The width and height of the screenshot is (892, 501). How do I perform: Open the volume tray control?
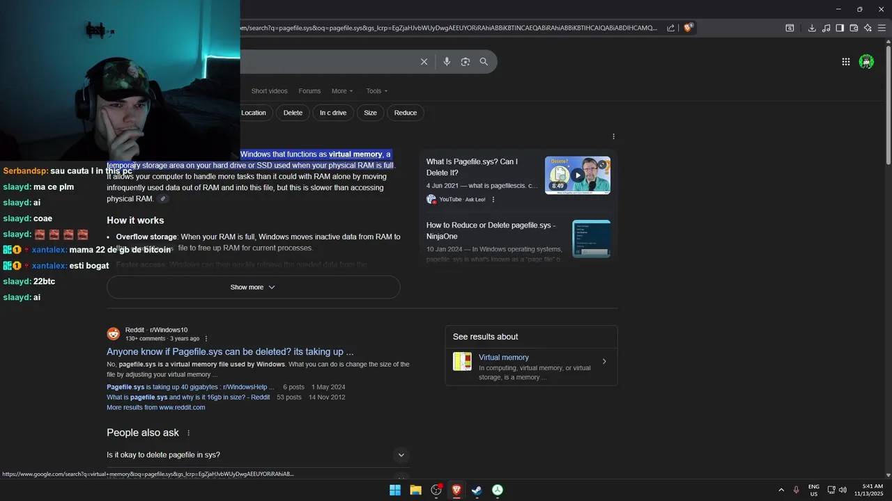(x=843, y=490)
